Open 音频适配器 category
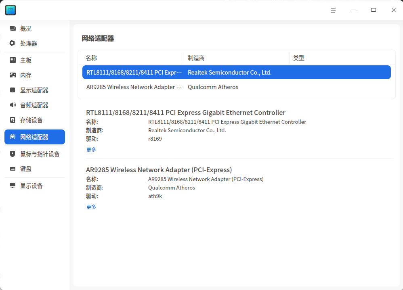403x290 pixels. [35, 105]
